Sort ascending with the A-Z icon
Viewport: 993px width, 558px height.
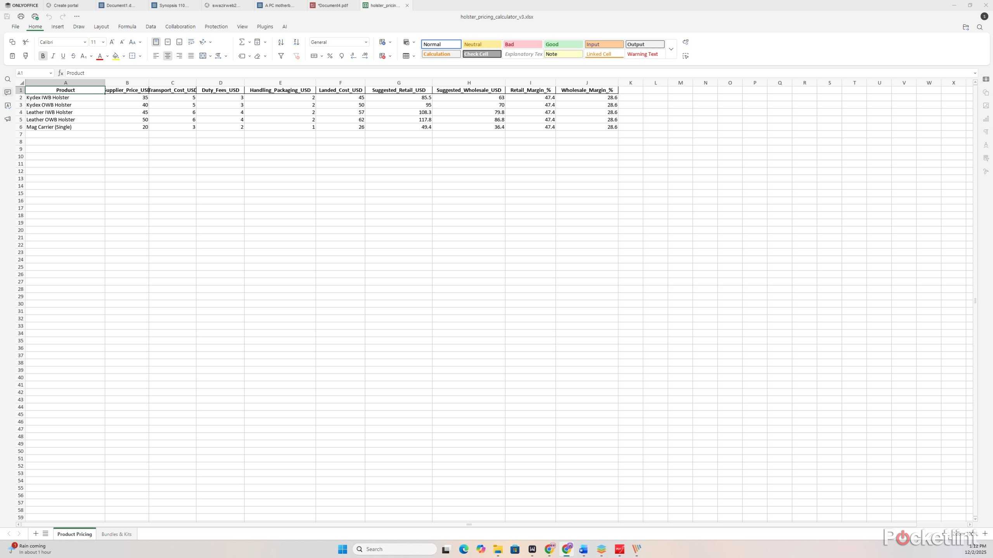[x=281, y=42]
